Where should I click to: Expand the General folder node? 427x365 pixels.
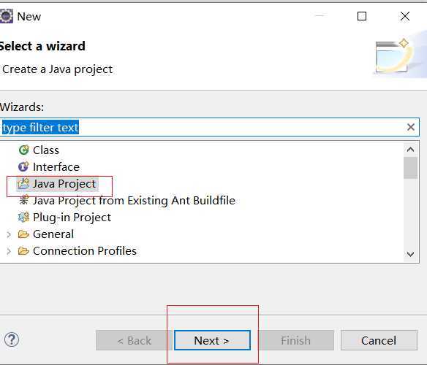click(x=9, y=234)
